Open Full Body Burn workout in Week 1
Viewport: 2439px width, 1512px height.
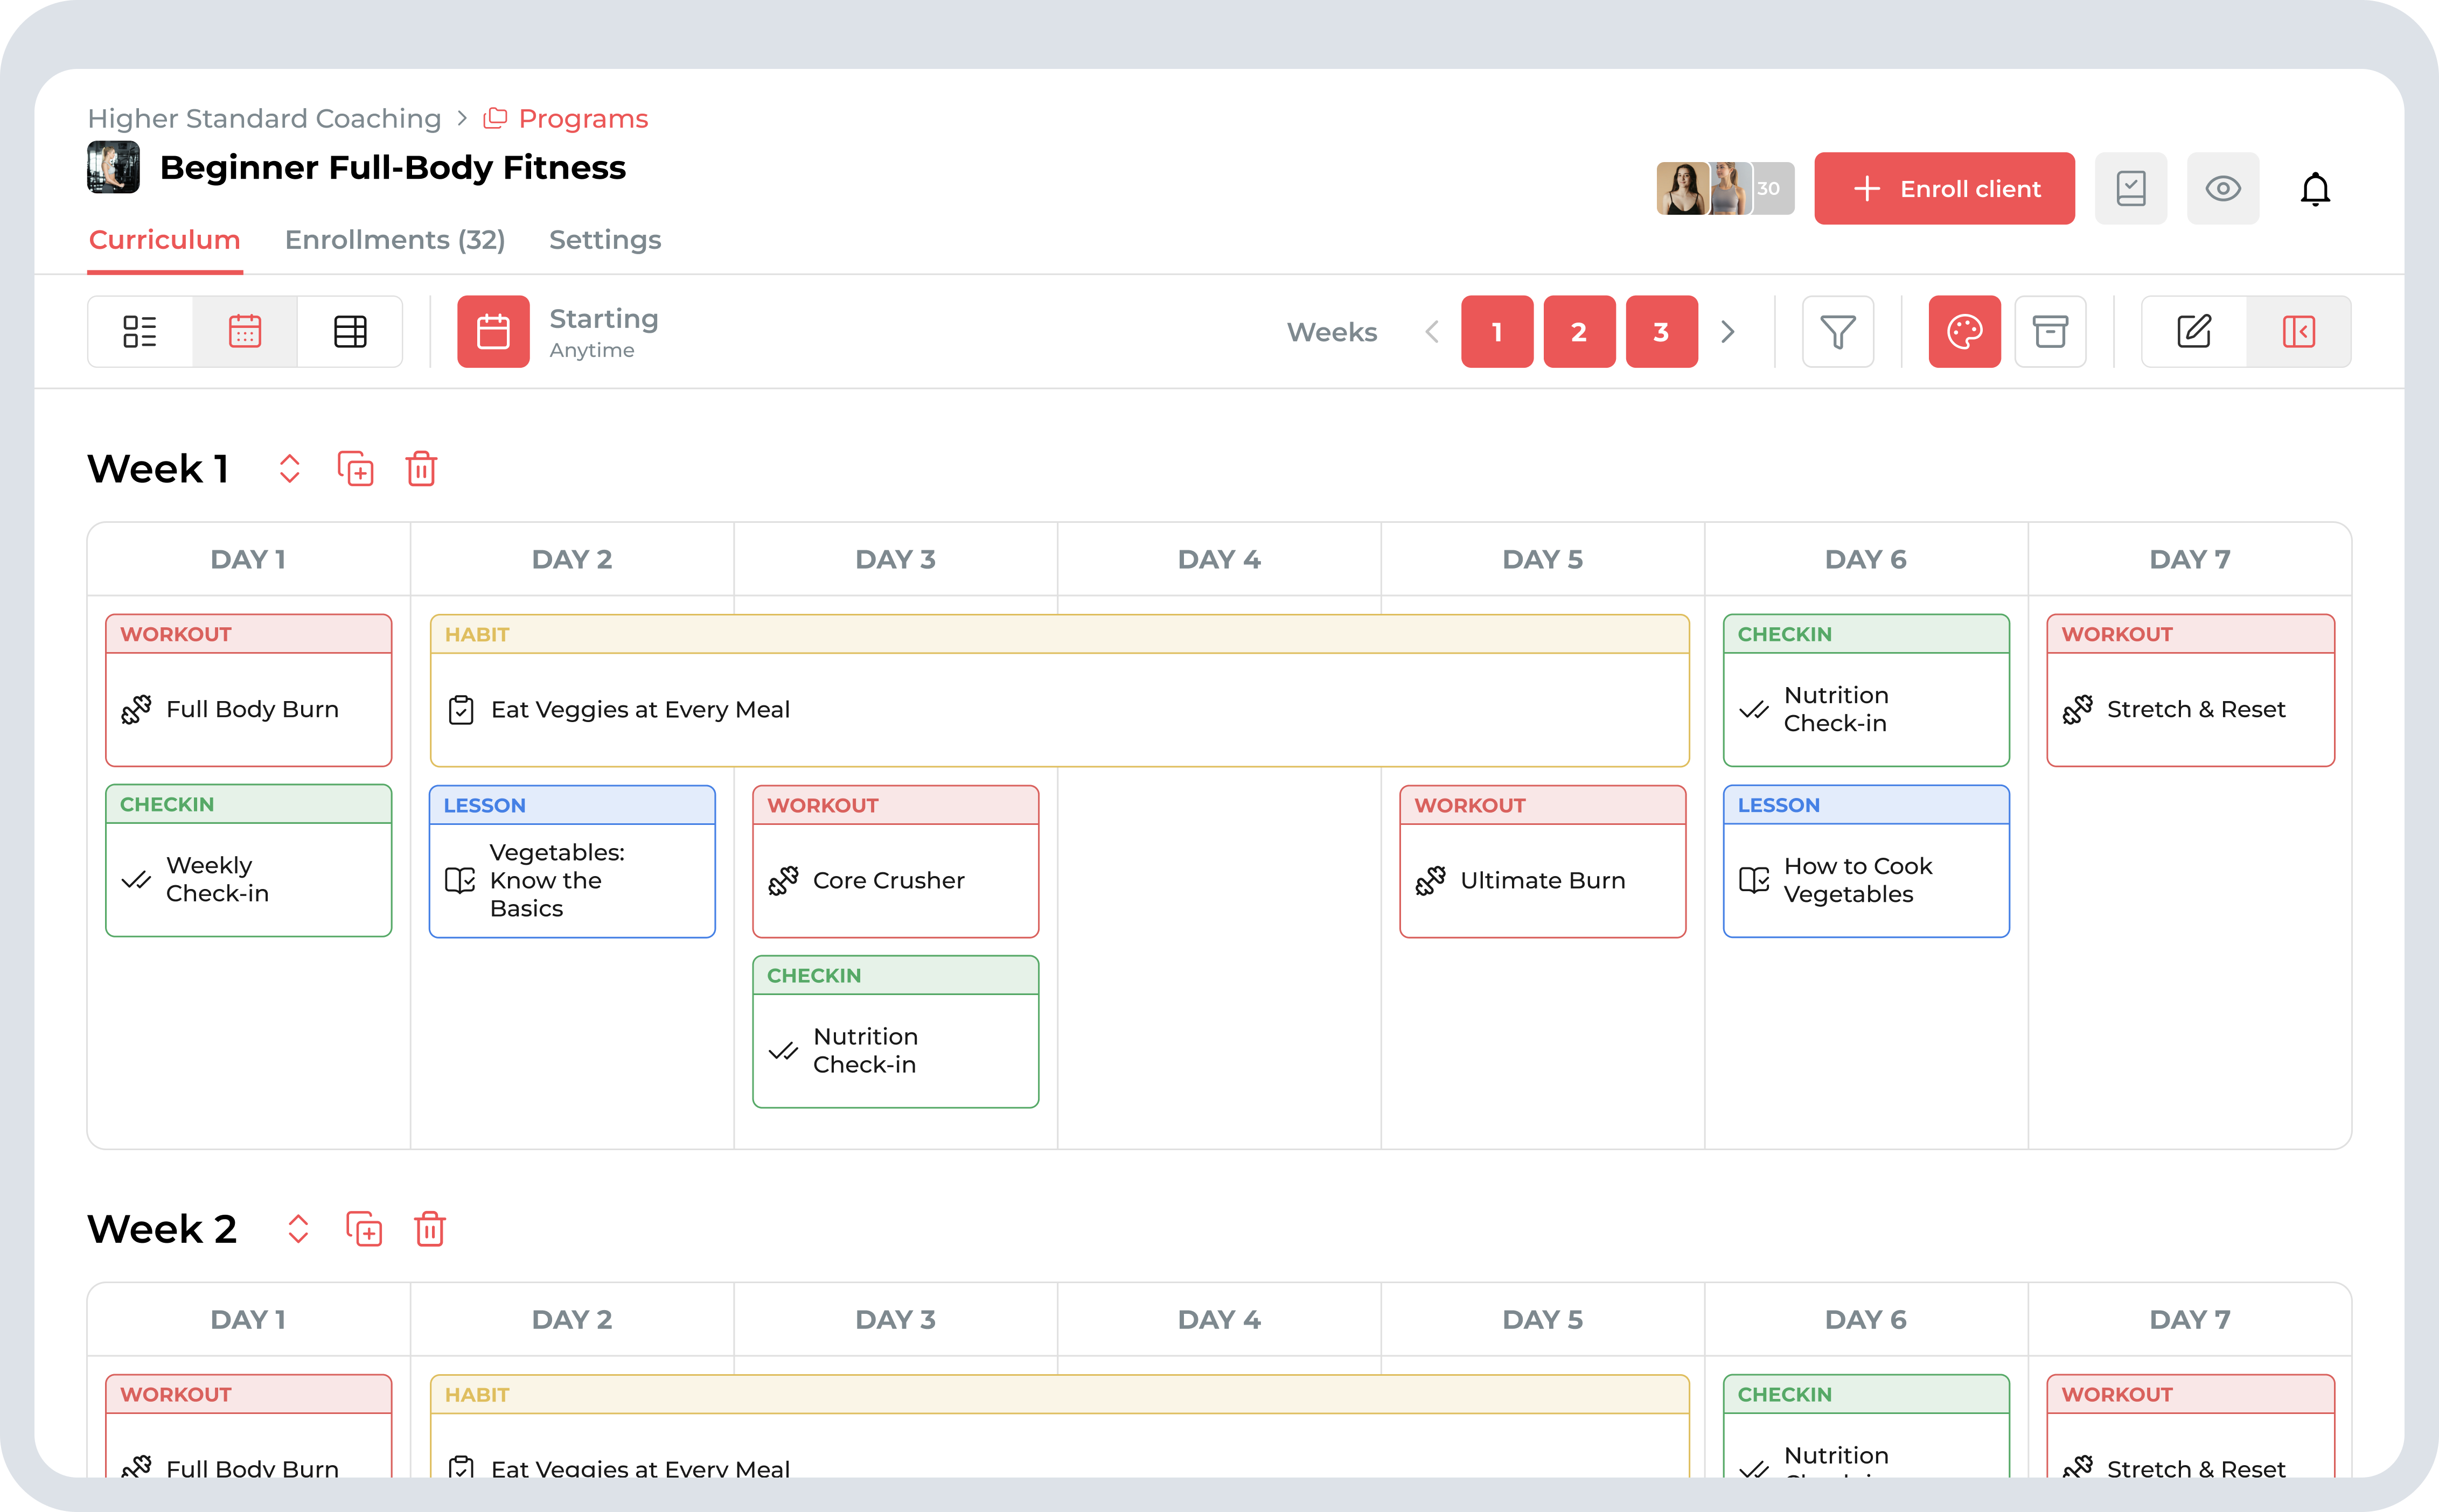point(249,690)
